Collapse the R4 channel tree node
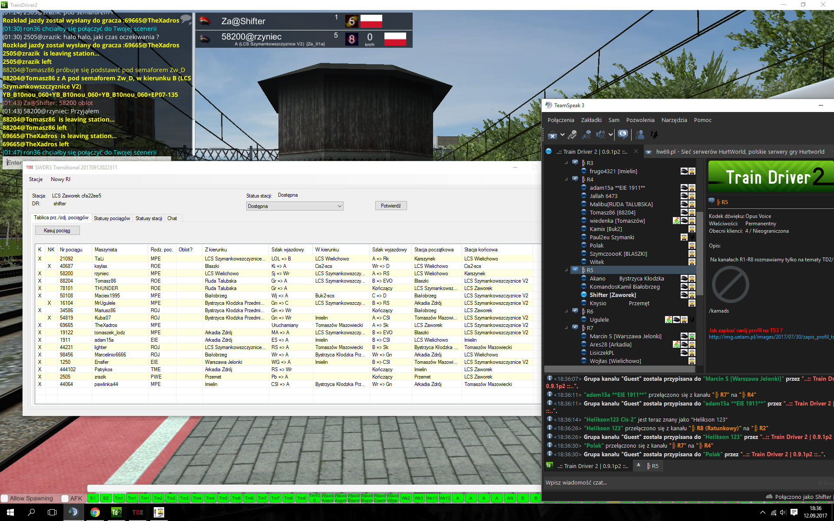The width and height of the screenshot is (834, 521). point(566,179)
